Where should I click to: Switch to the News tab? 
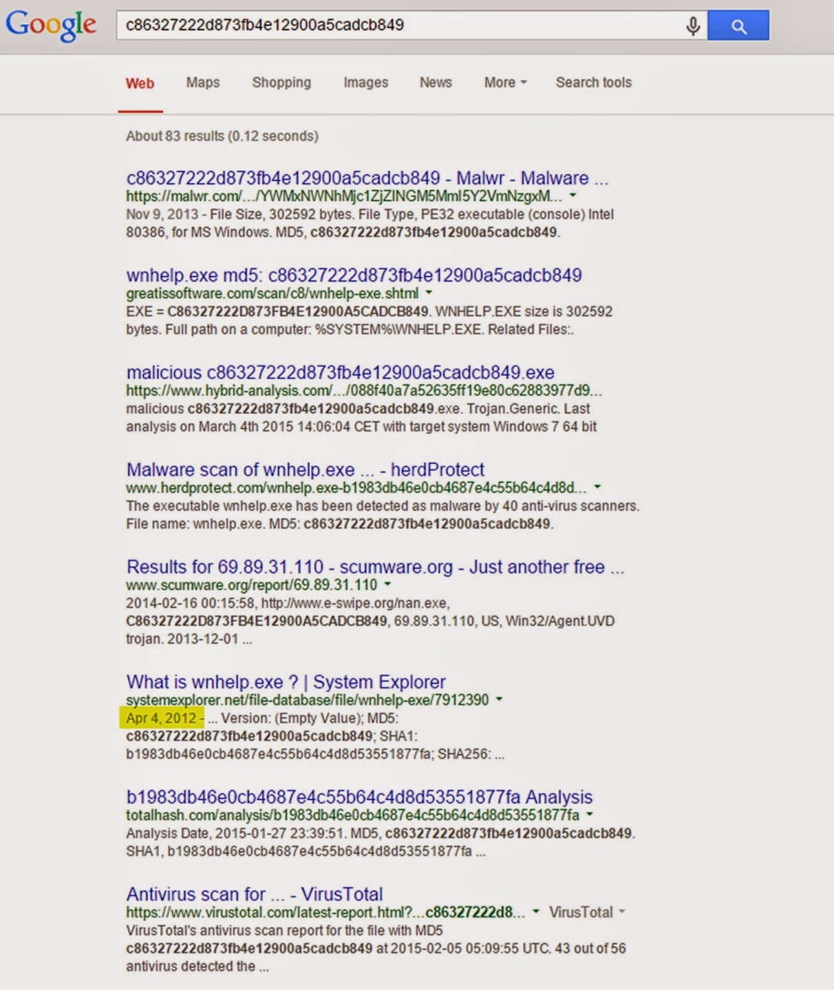[436, 82]
